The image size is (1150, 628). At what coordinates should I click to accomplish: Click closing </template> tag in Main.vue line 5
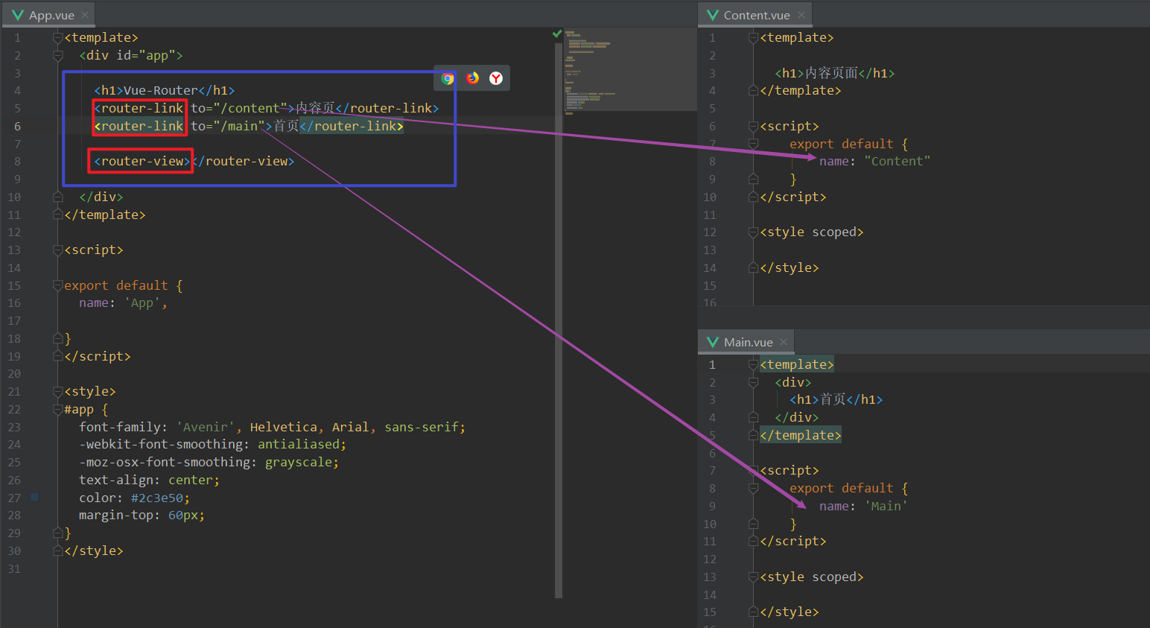click(x=801, y=435)
